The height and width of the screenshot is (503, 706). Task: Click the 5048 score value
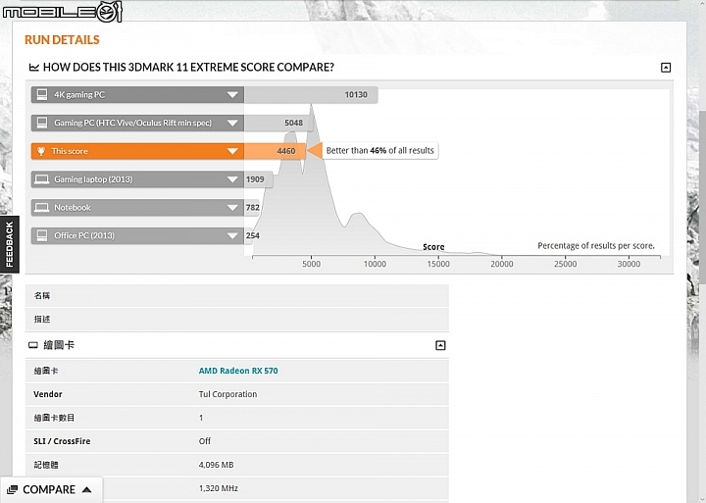[293, 123]
